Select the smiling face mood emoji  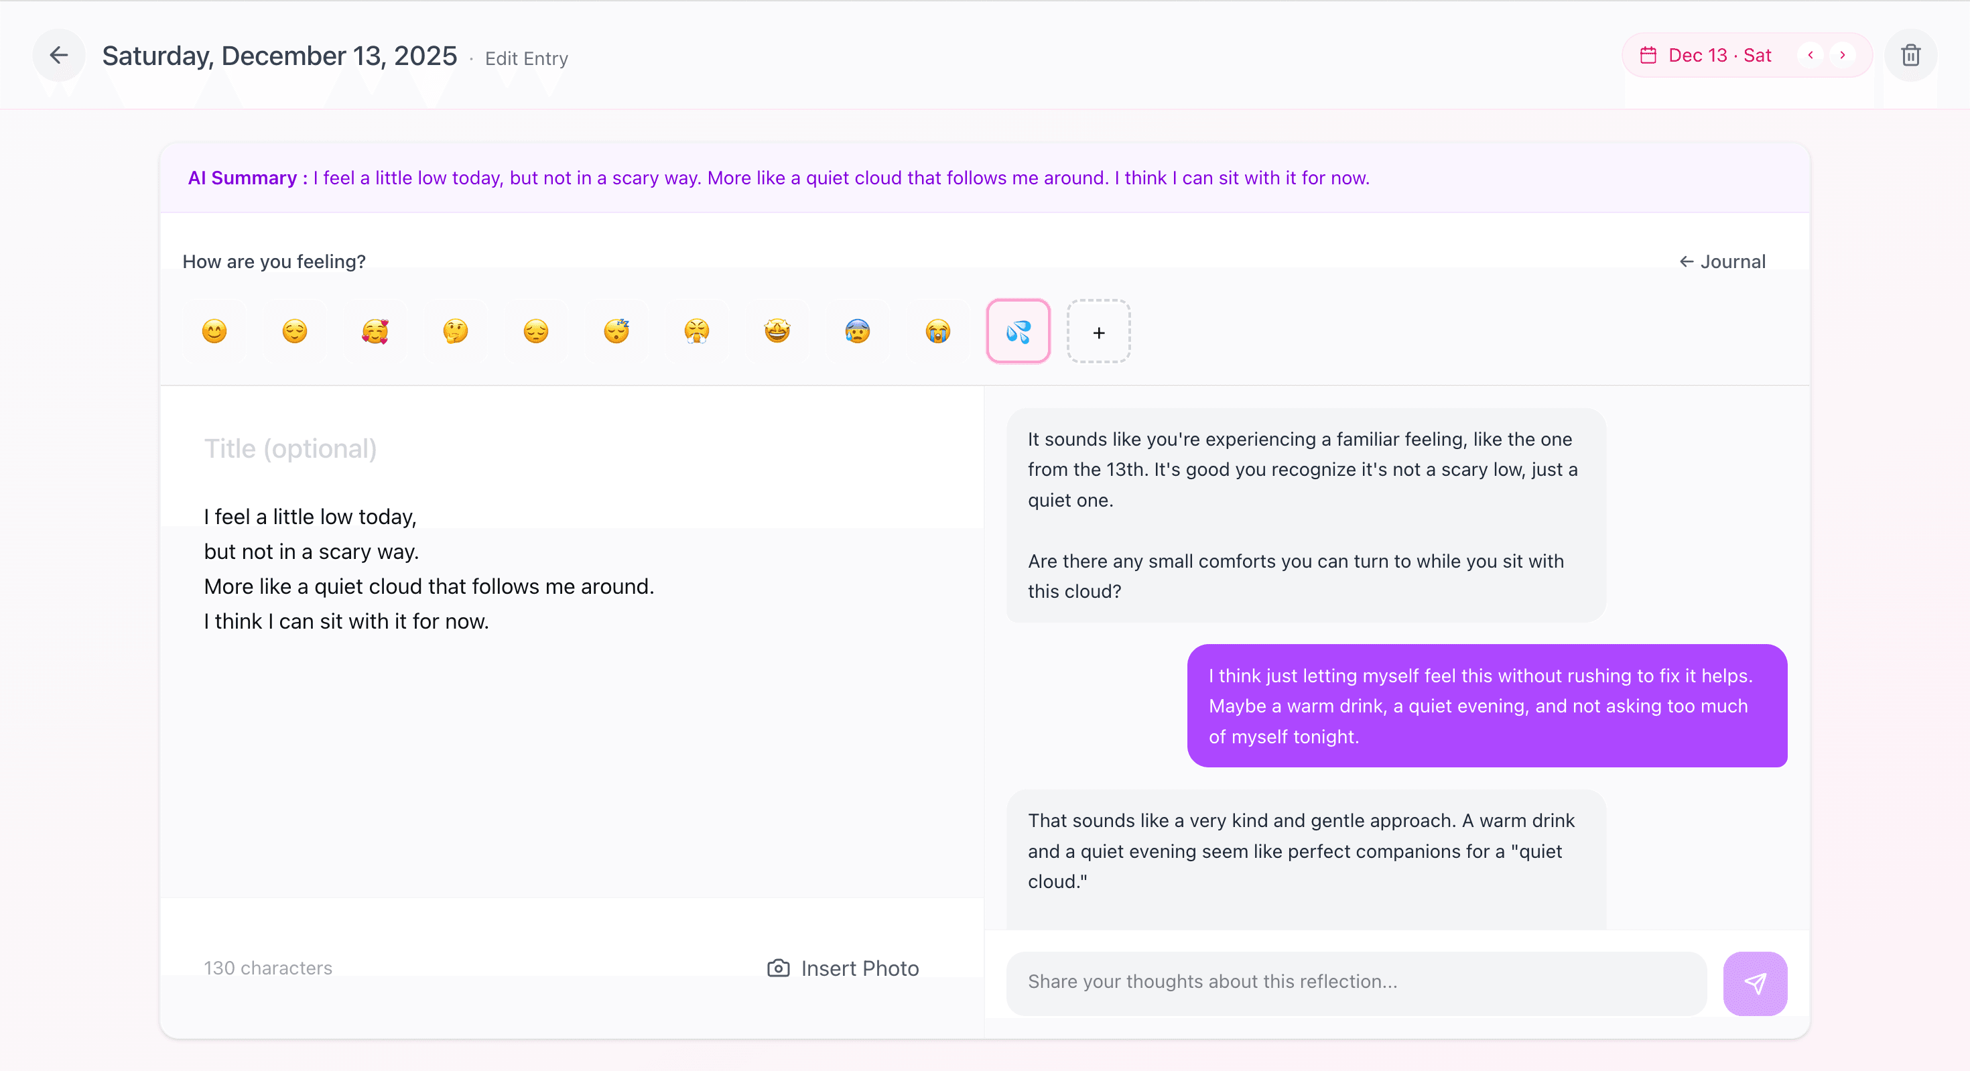[x=214, y=330]
